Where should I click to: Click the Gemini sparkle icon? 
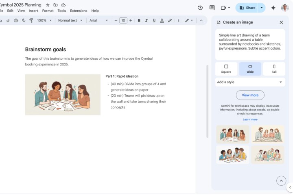[x=273, y=8]
